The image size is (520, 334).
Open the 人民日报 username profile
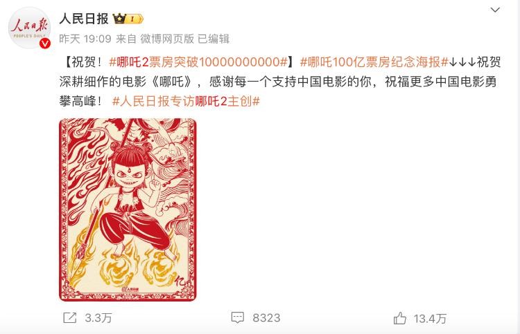pyautogui.click(x=84, y=19)
